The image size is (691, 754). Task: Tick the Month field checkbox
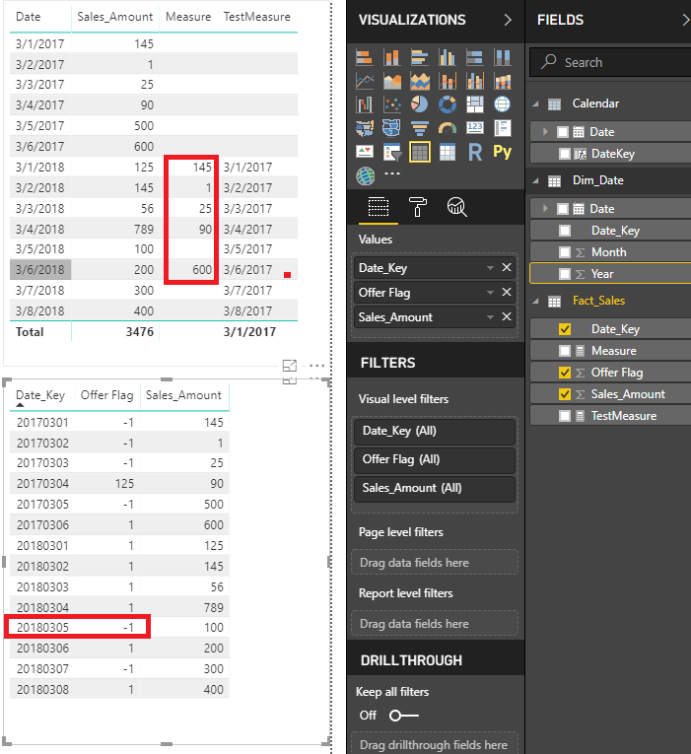coord(565,252)
